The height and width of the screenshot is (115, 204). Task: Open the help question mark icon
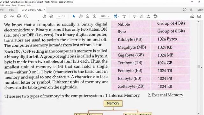[x=185, y=10]
